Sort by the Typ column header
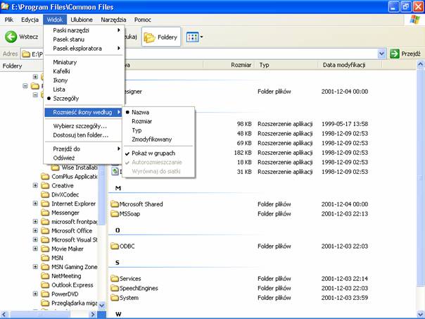 pos(286,65)
